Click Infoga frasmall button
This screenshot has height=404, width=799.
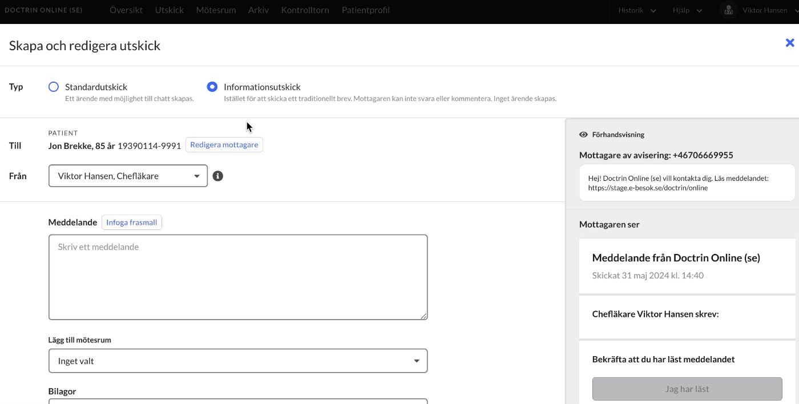coord(132,223)
